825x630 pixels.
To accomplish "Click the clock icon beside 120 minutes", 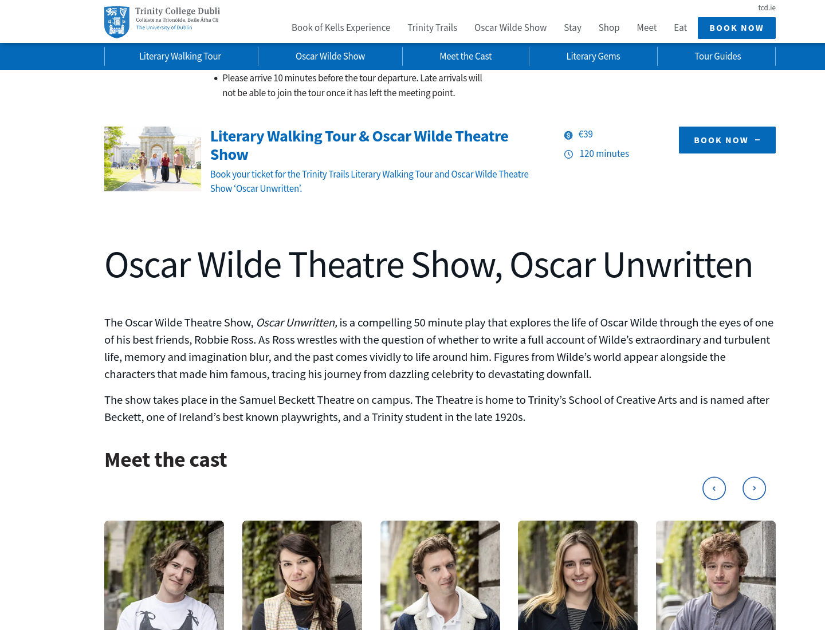I will click(x=568, y=154).
